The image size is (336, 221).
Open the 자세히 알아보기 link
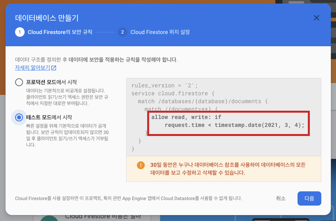tap(33, 68)
